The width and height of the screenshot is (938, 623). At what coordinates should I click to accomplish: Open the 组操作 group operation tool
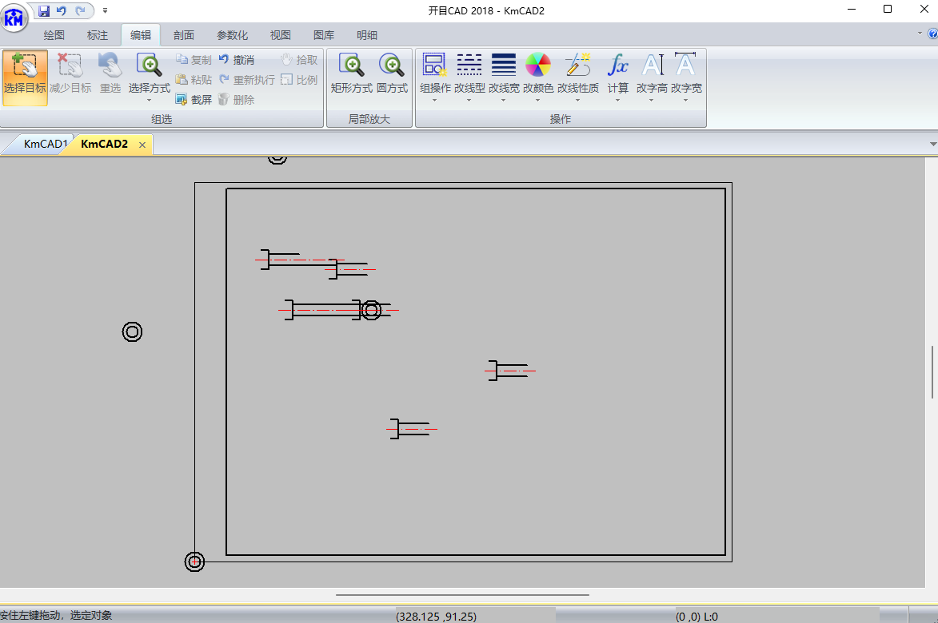435,73
